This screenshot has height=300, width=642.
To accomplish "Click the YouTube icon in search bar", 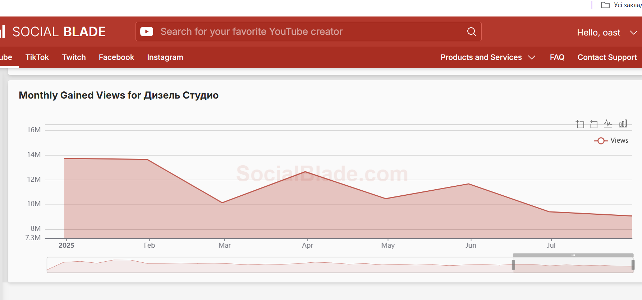I will coord(147,32).
